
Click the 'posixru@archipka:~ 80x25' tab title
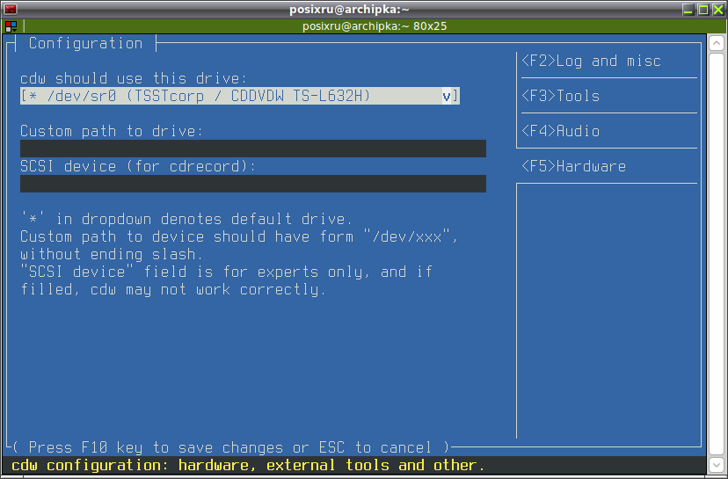(375, 26)
